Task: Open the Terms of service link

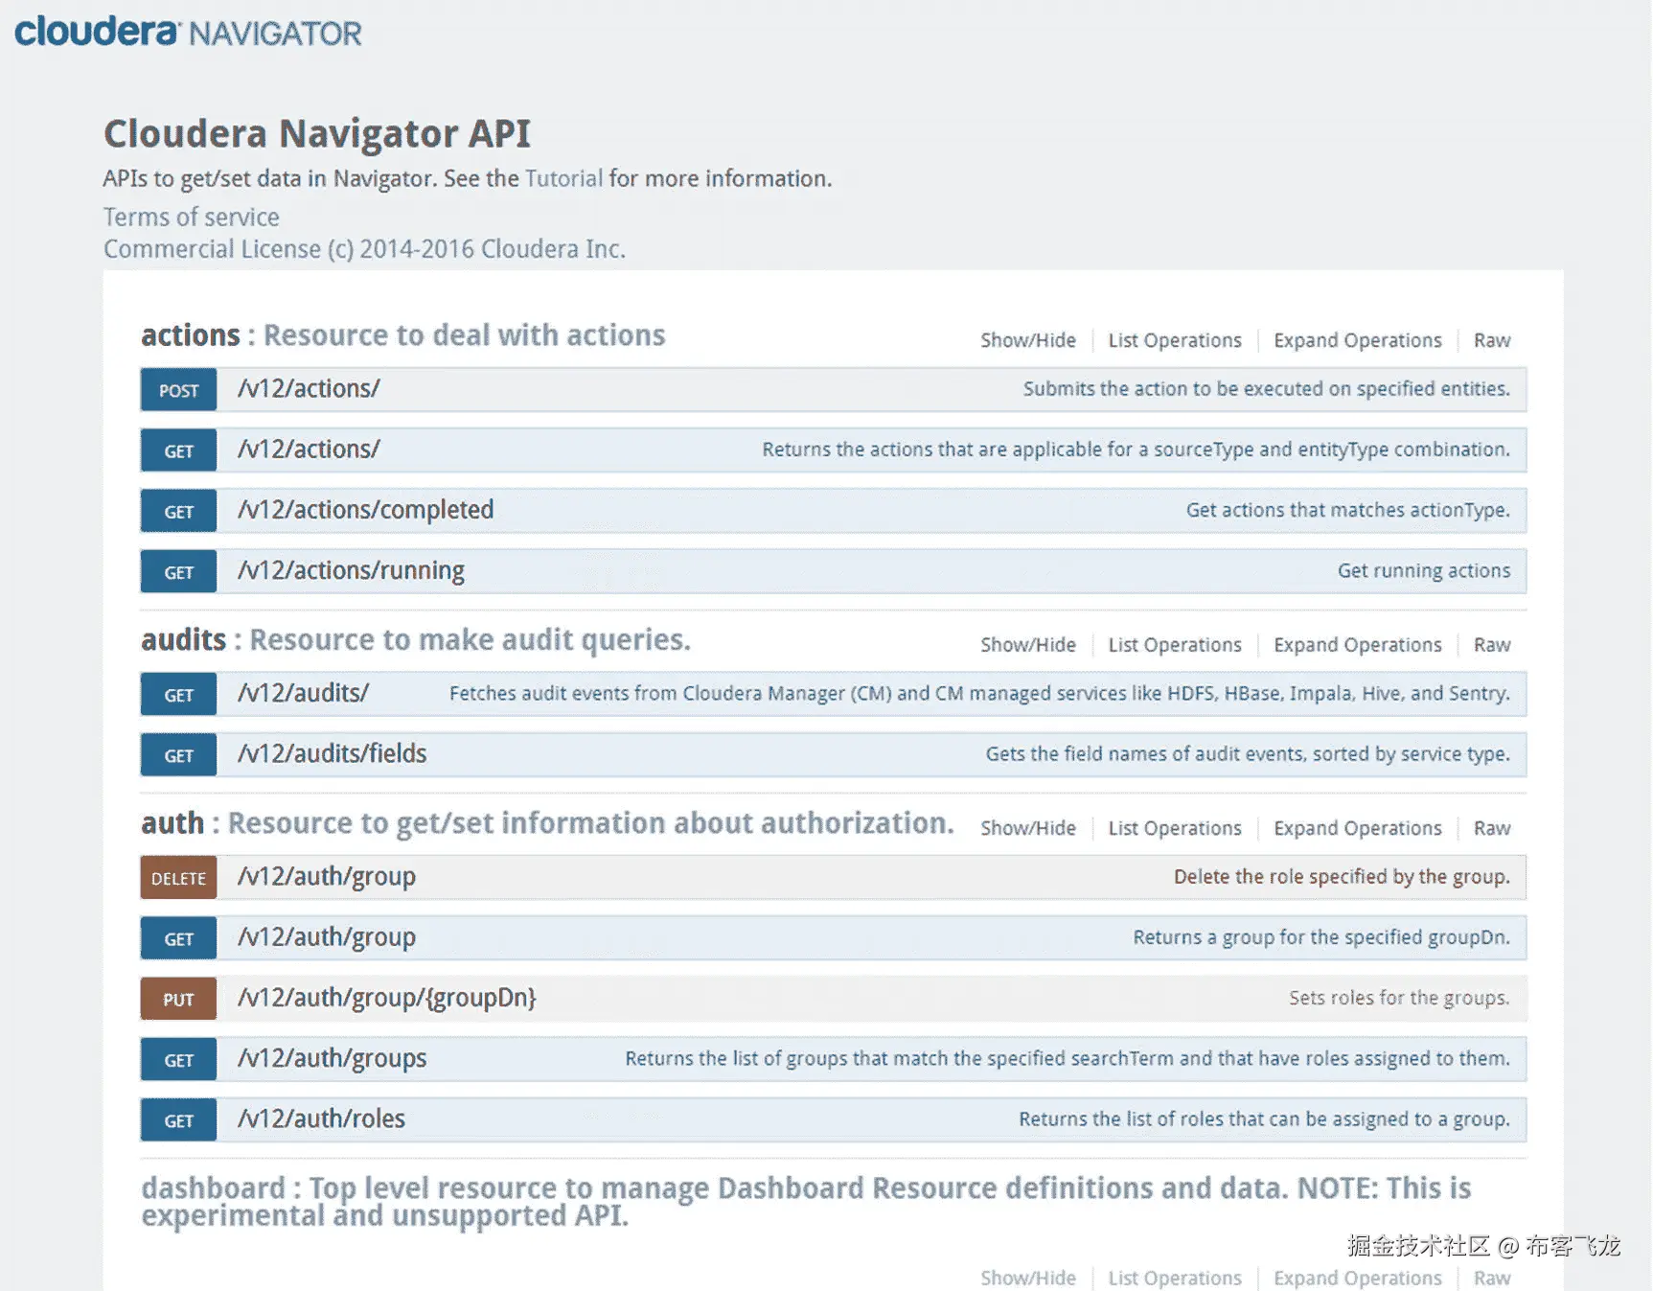Action: pos(190,217)
